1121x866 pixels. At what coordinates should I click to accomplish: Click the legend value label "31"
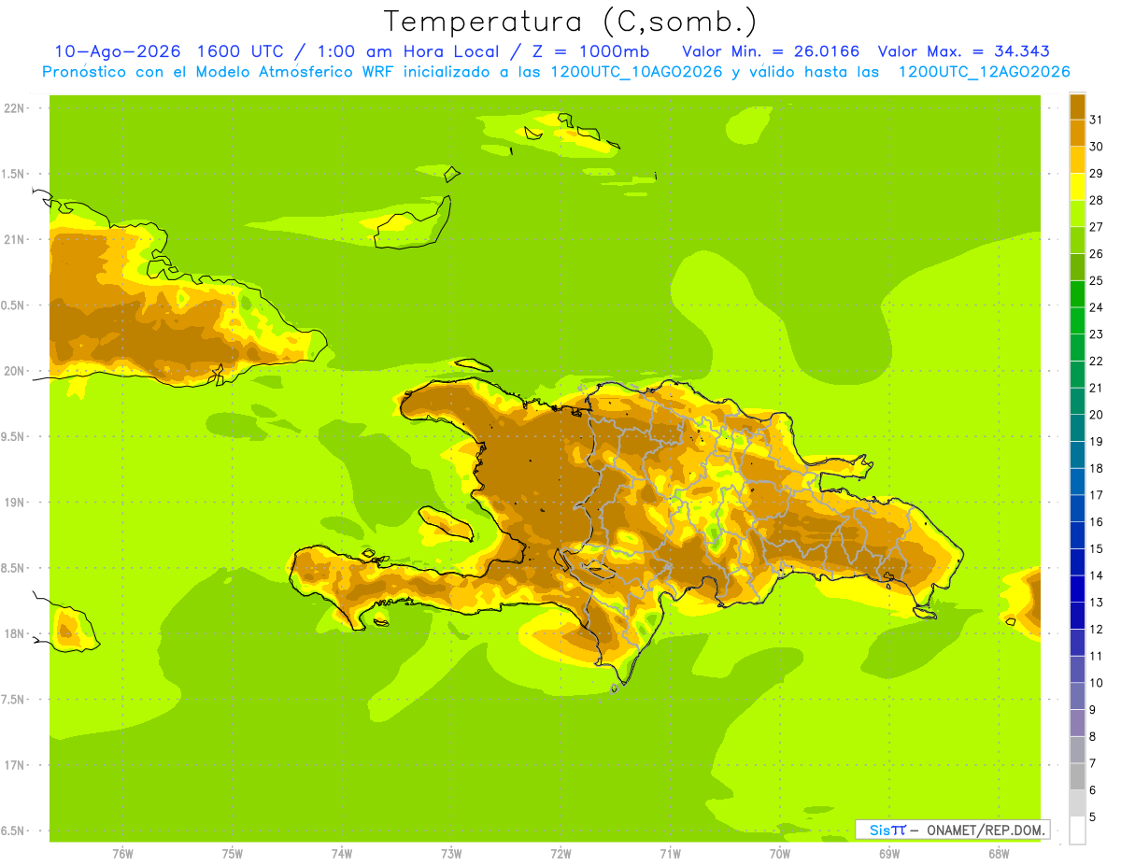tap(1096, 120)
